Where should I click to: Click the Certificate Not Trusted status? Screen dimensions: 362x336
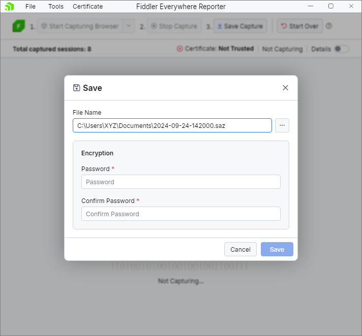tap(215, 49)
